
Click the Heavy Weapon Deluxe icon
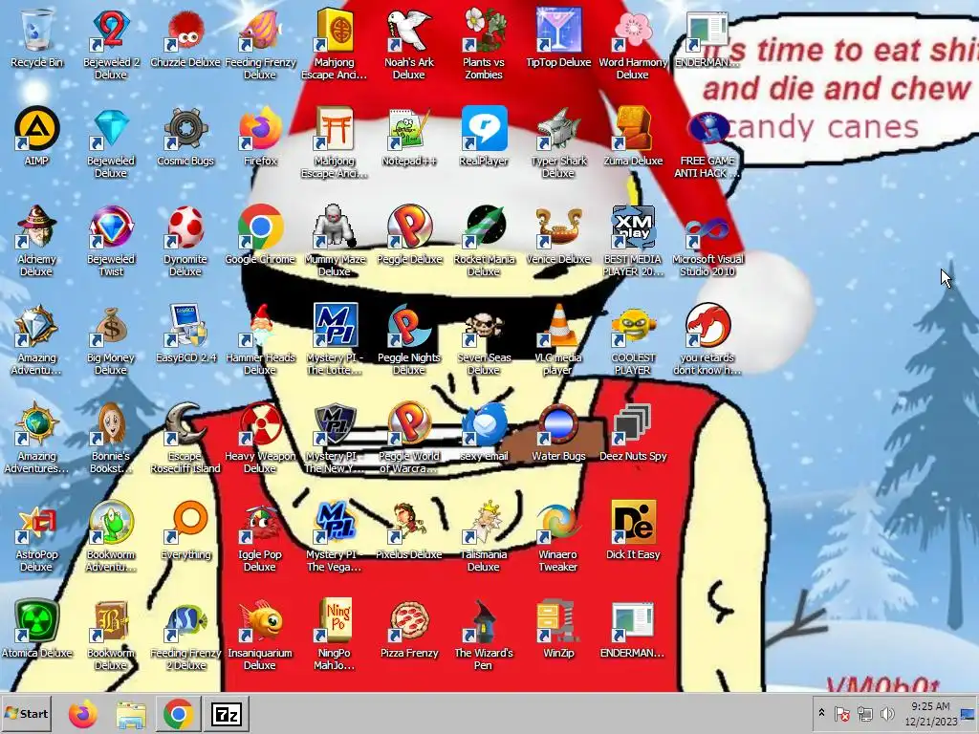coord(260,438)
